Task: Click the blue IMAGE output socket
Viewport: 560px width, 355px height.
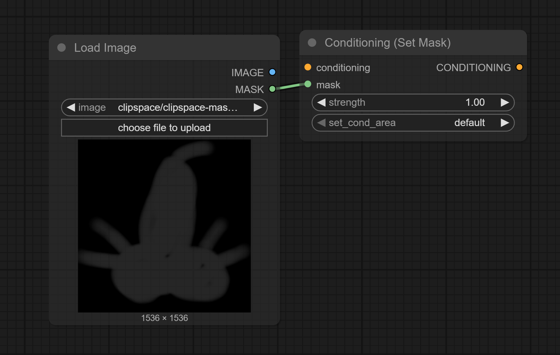Action: pyautogui.click(x=272, y=72)
